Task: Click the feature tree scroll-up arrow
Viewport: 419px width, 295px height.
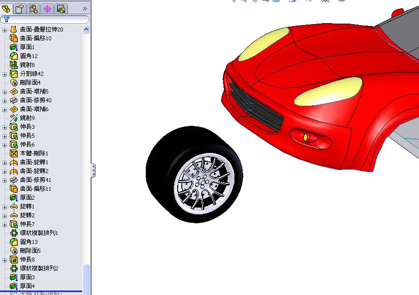Action: [86, 29]
